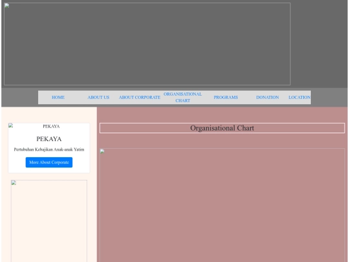The height and width of the screenshot is (262, 349).
Task: Visit the DONATION page link
Action: [x=268, y=97]
